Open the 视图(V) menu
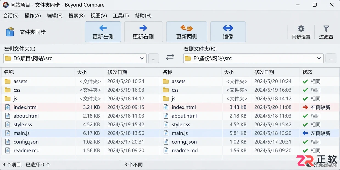 click(x=99, y=16)
